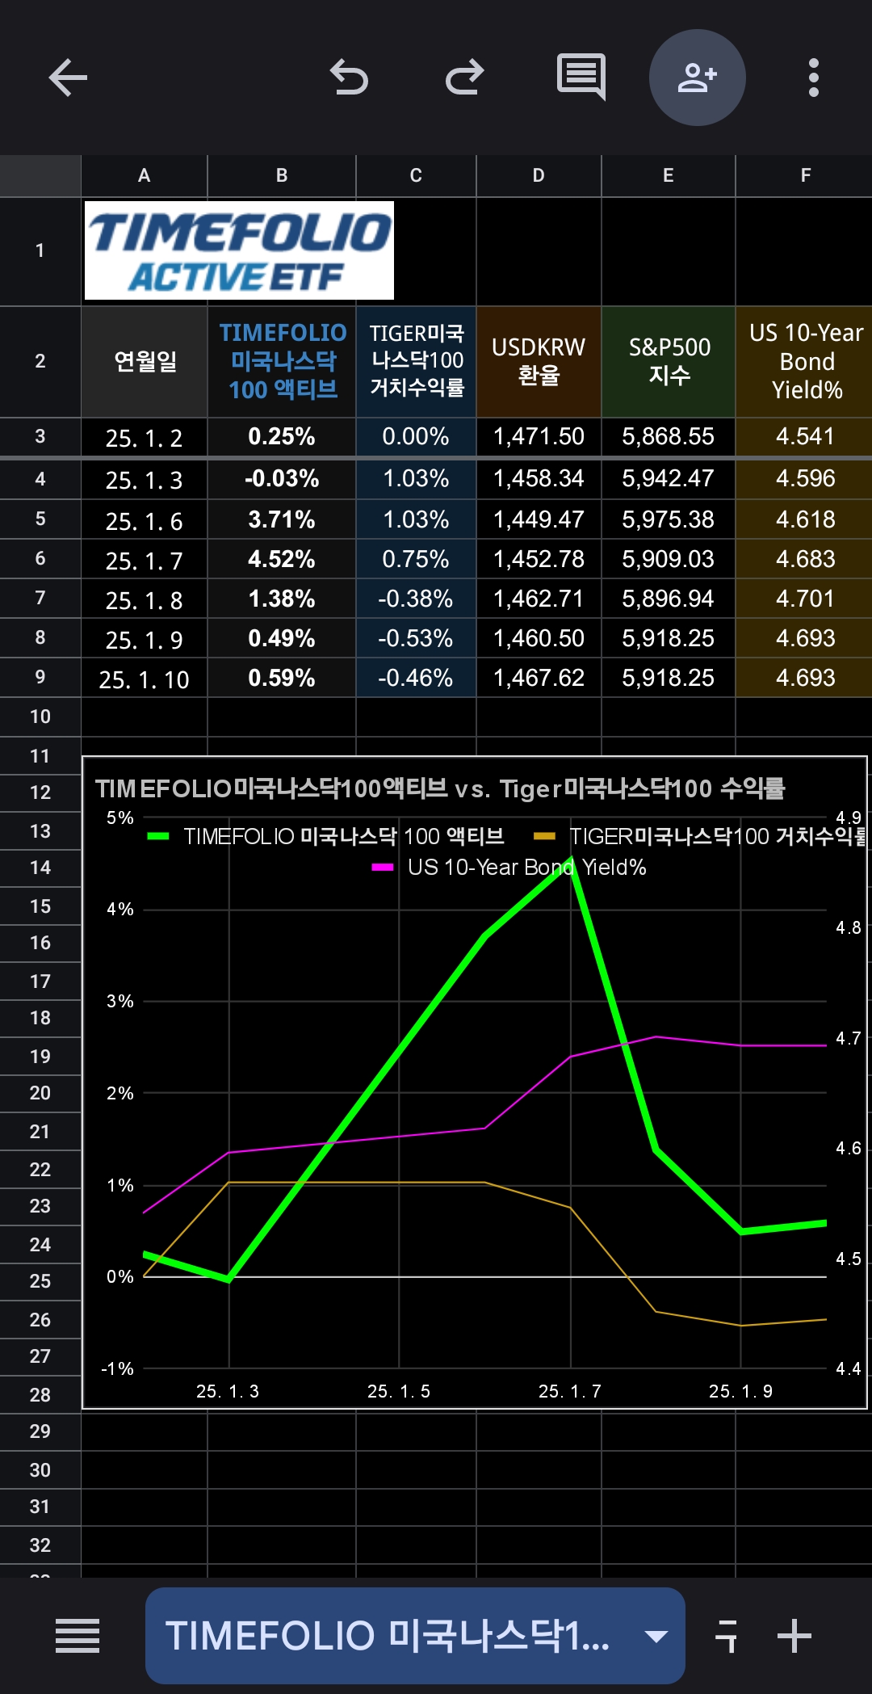
Task: Select TIGER미국 나스닥100 거치수익률 header cell
Action: (x=416, y=361)
